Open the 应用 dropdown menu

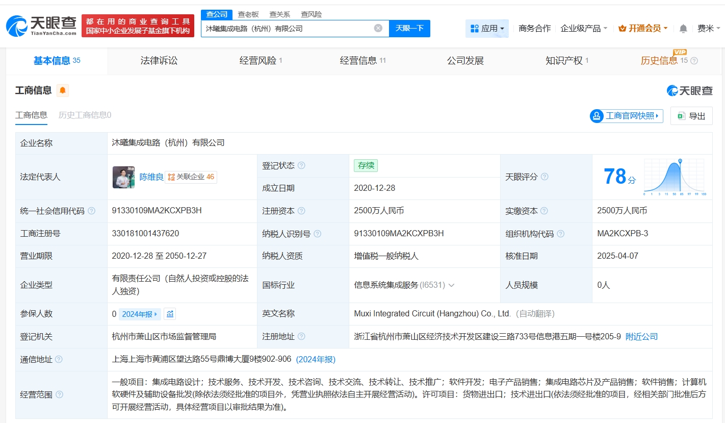pyautogui.click(x=487, y=29)
